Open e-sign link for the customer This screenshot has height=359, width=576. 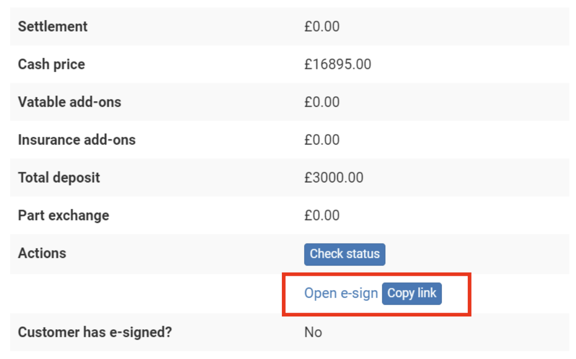click(x=341, y=293)
